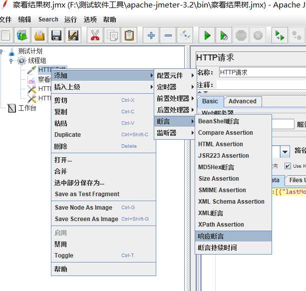Open the 选项 menu

point(90,19)
